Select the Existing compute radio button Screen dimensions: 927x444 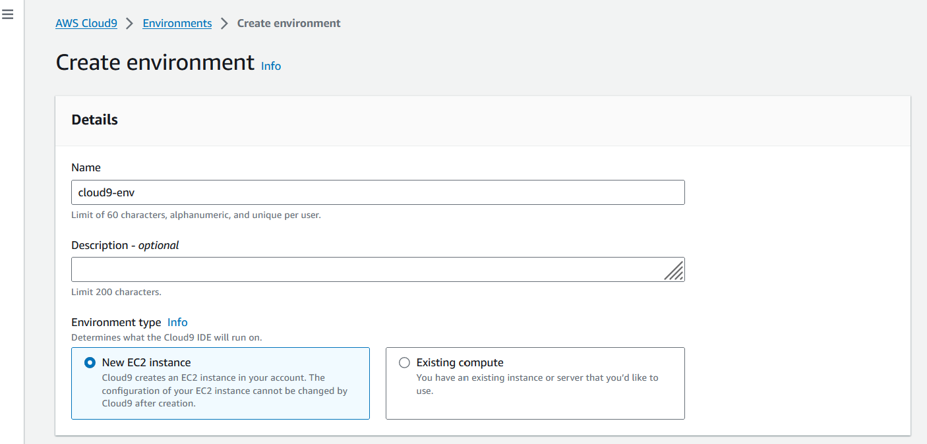(405, 362)
